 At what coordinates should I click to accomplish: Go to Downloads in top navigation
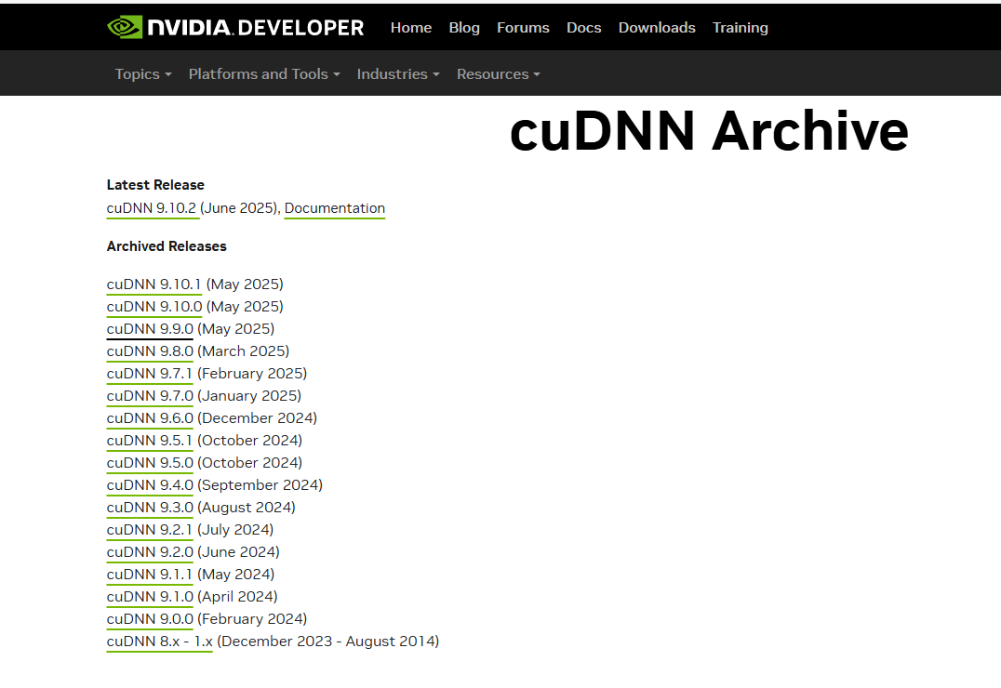656,28
